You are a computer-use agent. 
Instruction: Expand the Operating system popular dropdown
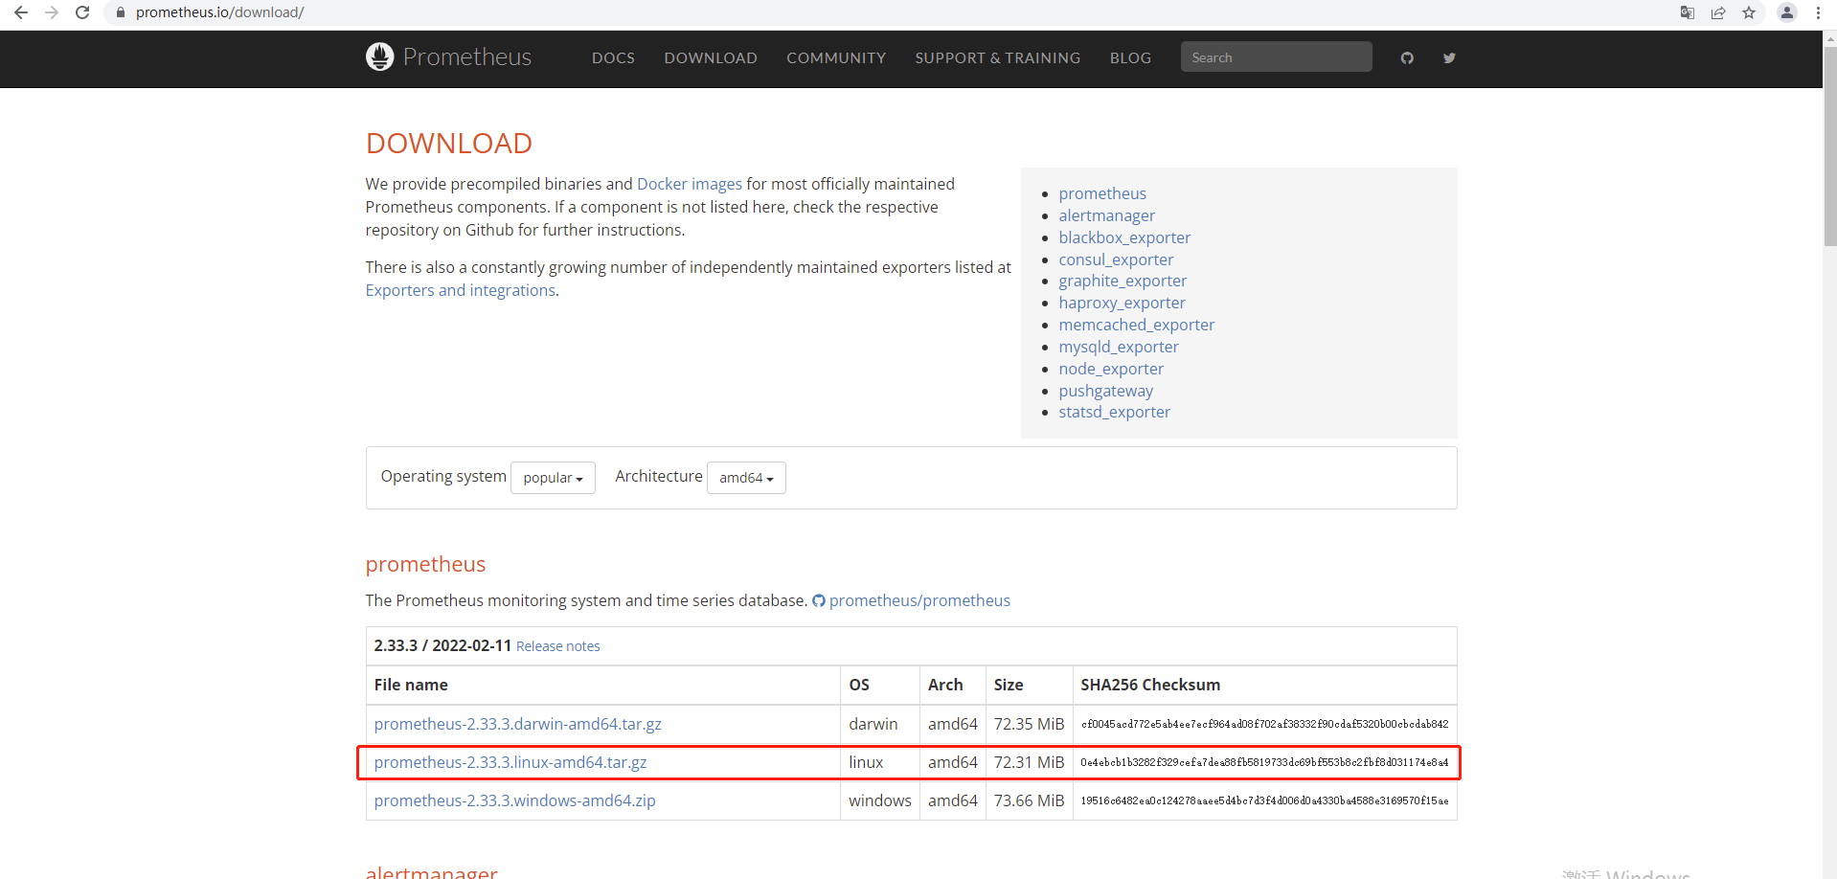(553, 478)
